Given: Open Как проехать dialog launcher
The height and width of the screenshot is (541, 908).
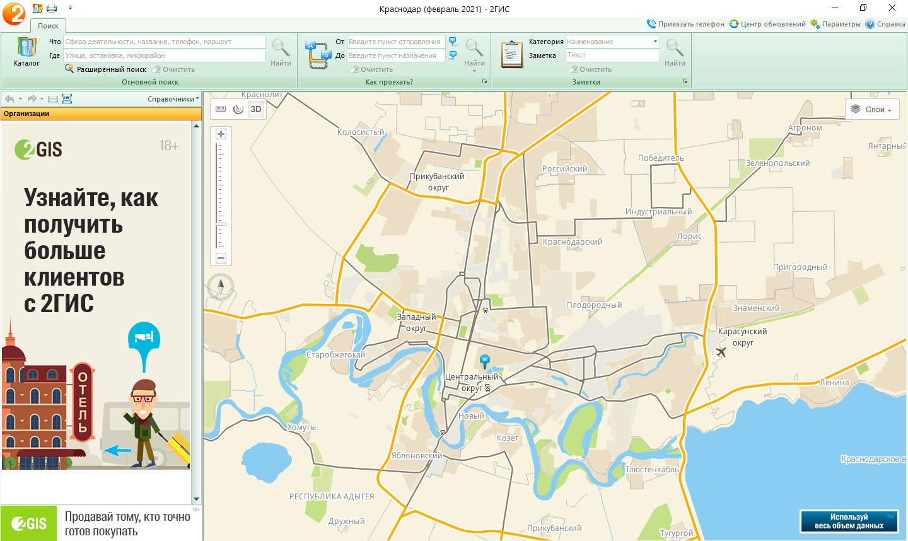Looking at the screenshot, I should (485, 82).
